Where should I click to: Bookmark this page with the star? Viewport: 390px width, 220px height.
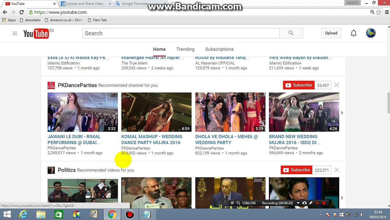pos(379,12)
